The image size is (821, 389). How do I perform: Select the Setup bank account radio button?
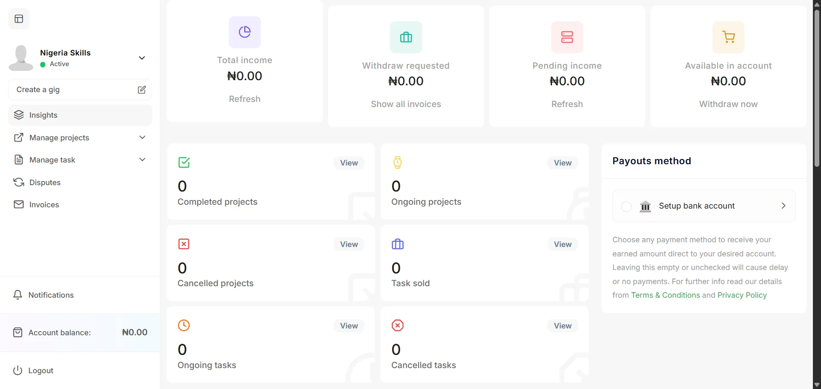tap(626, 206)
